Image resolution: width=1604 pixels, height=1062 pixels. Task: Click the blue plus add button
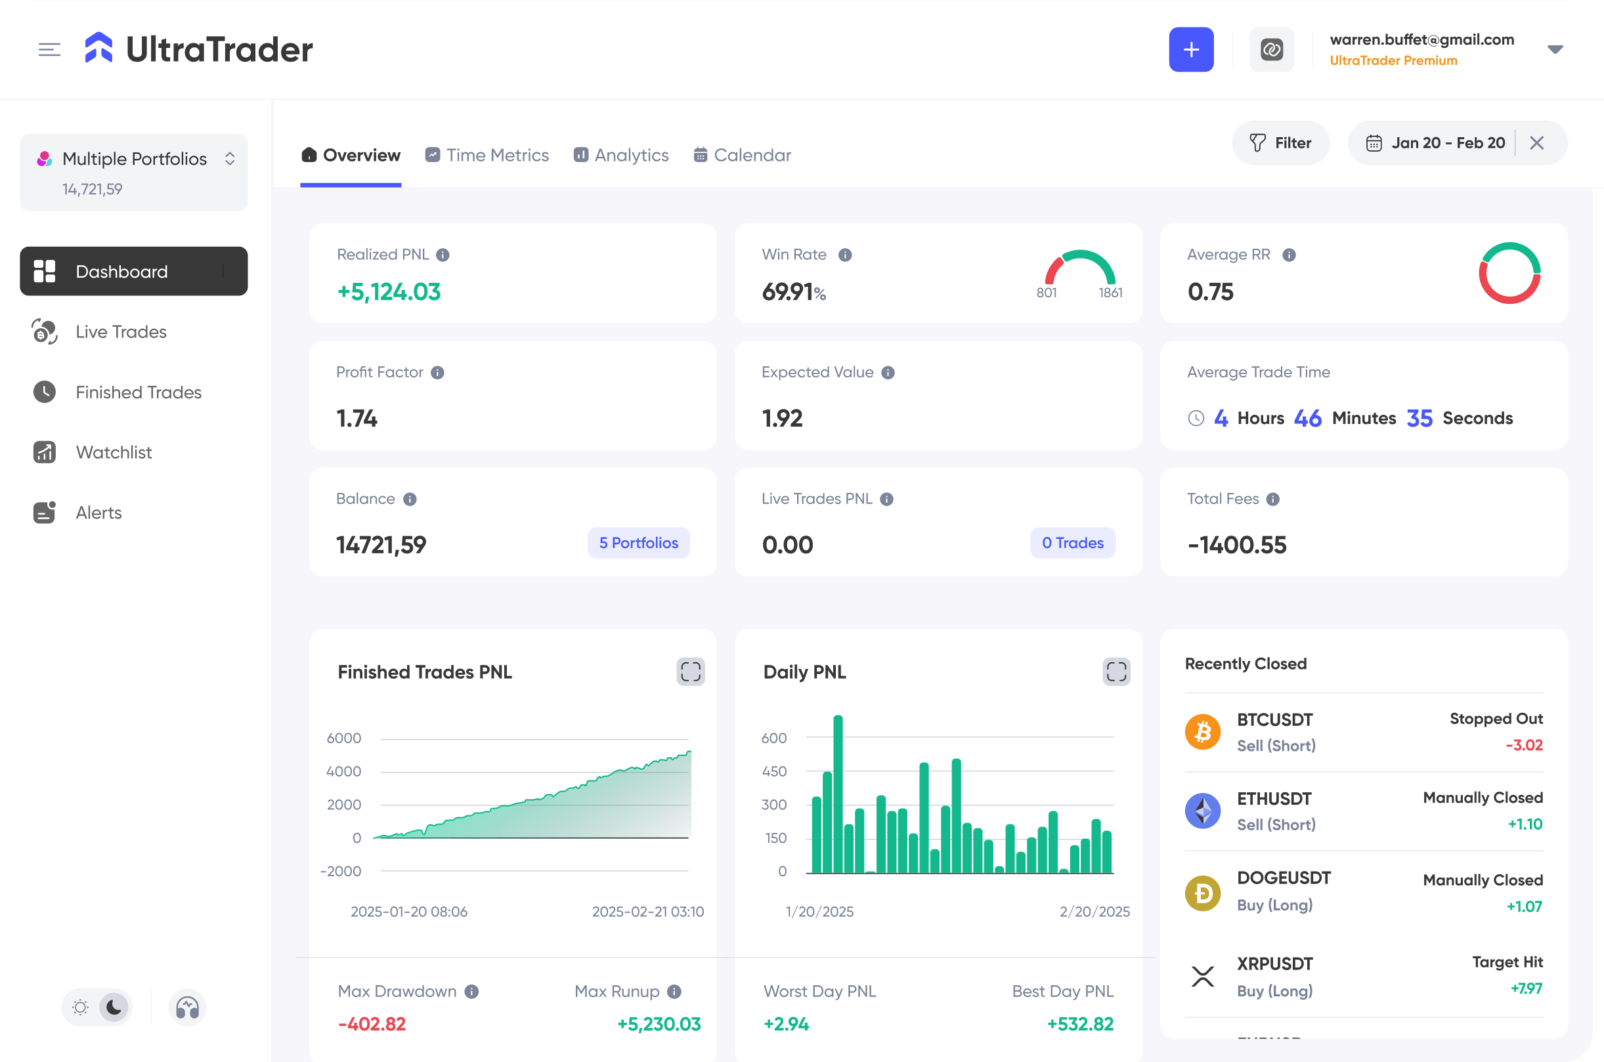click(x=1191, y=49)
